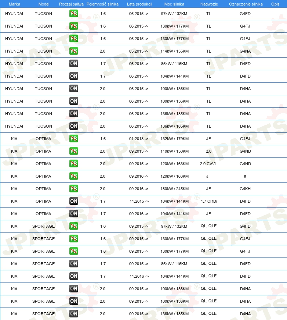Viewport: 287px width, 320px height.
Task: Click D4FD code in the 1.7 CRDi row
Action: [x=245, y=201]
